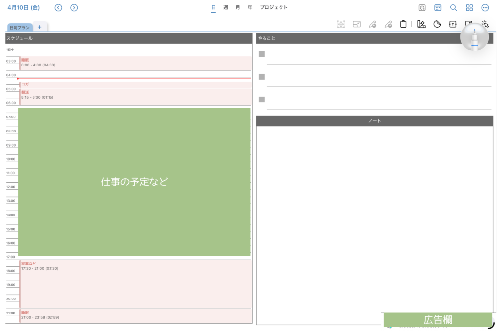Go to next day with forward arrow
The image size is (497, 331).
tap(74, 7)
